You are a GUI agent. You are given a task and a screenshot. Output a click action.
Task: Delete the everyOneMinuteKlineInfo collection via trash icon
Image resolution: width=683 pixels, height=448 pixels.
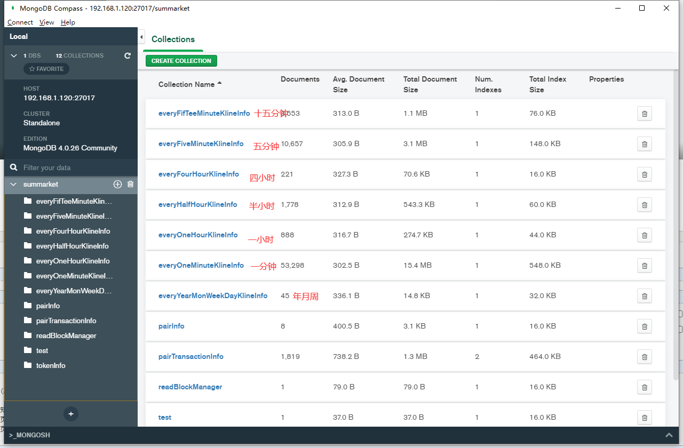[x=645, y=266]
